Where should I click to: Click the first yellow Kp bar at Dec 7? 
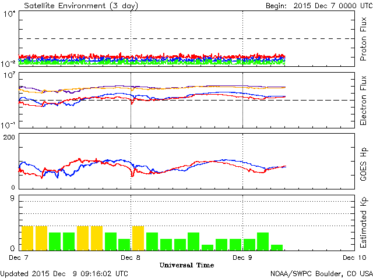[x=27, y=237]
